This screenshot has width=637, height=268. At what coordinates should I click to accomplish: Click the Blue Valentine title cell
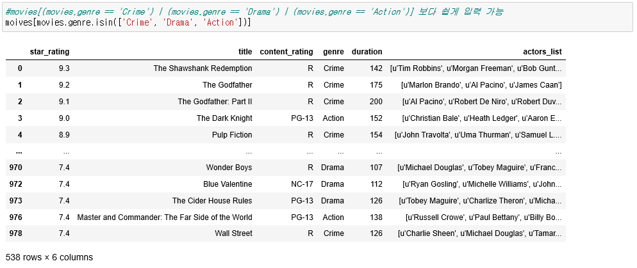[227, 184]
